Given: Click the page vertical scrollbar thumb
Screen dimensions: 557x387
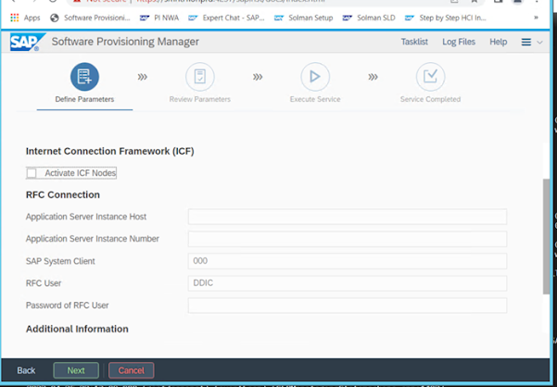Looking at the screenshot, I should (x=546, y=237).
